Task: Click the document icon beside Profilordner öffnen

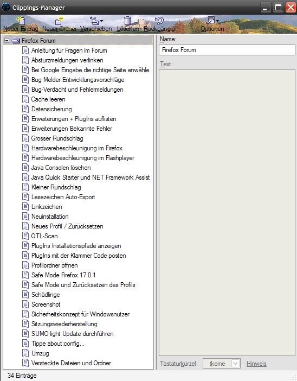Action: pyautogui.click(x=25, y=265)
